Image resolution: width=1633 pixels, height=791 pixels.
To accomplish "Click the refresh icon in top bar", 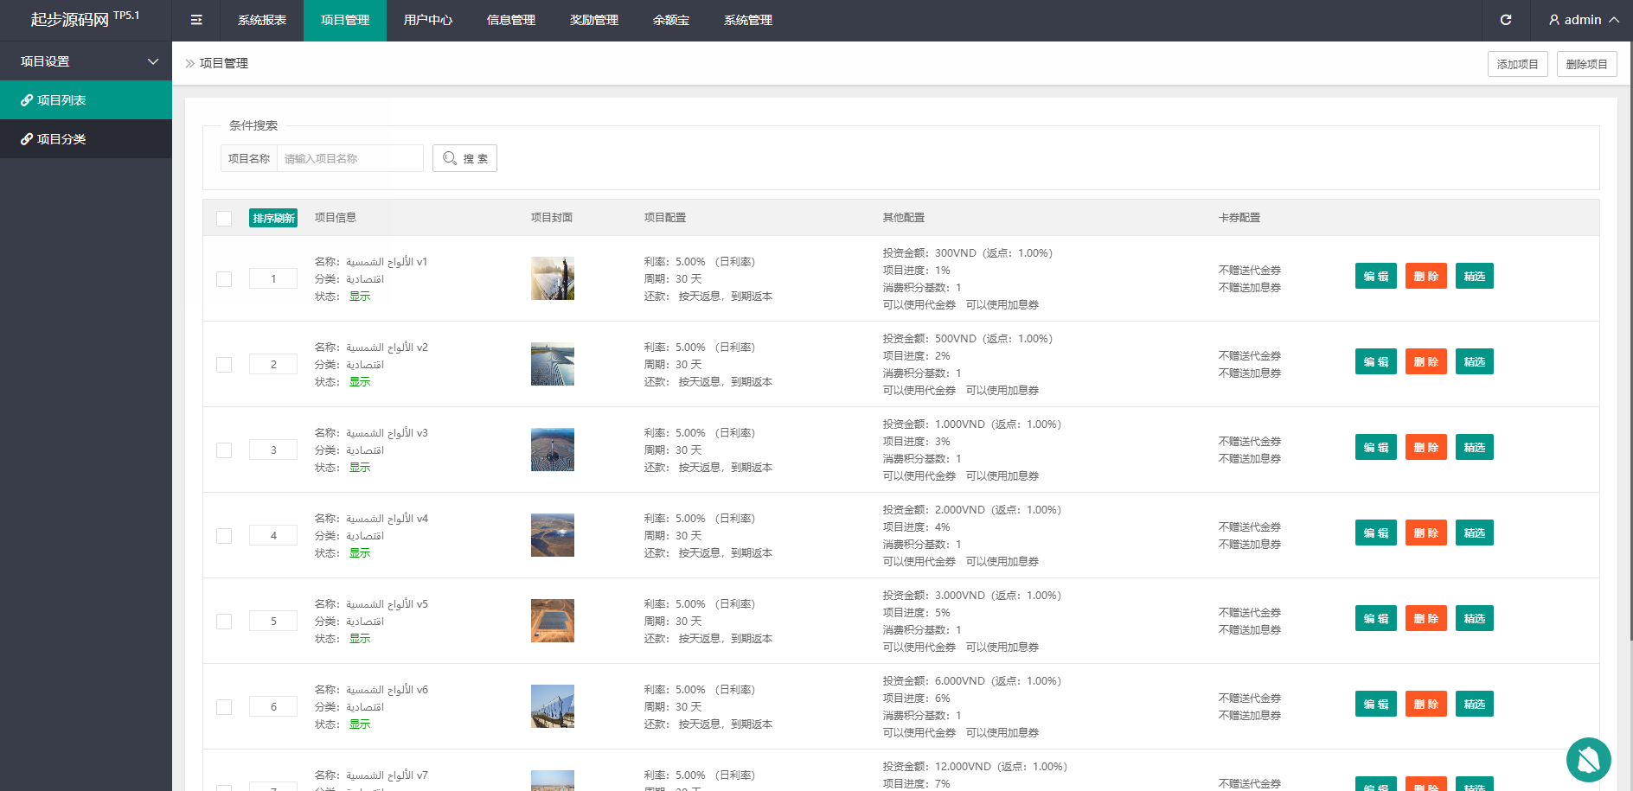I will point(1506,20).
